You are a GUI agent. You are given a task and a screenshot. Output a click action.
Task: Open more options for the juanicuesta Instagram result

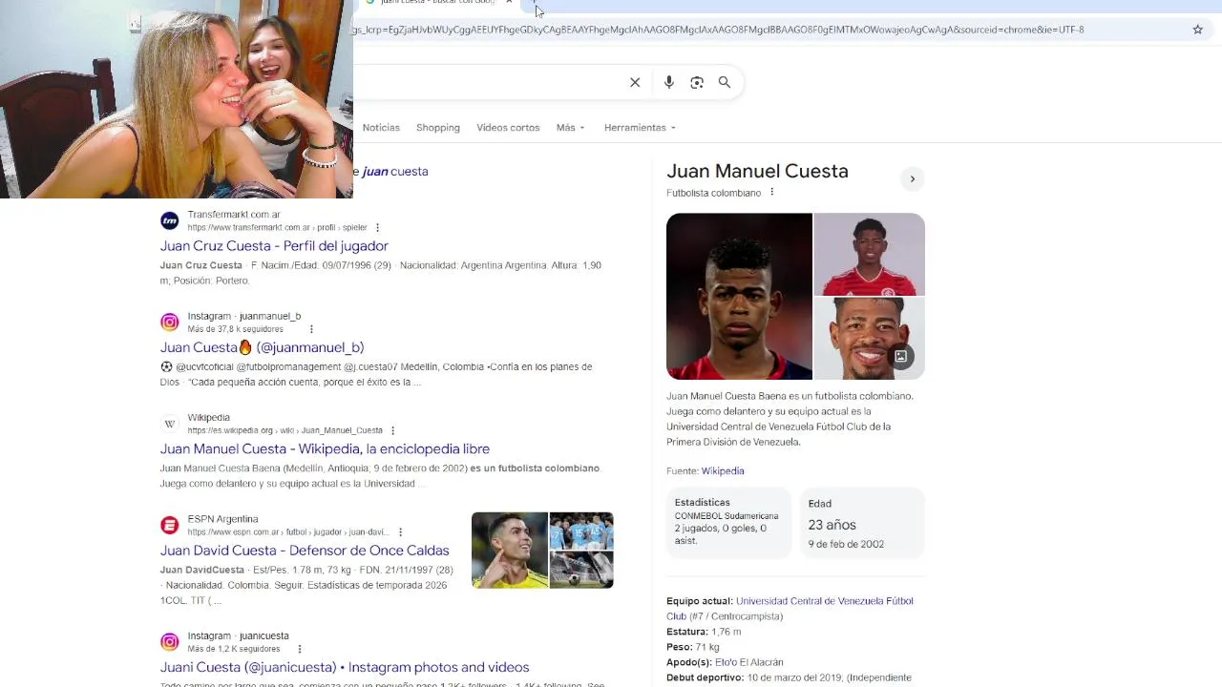[300, 649]
